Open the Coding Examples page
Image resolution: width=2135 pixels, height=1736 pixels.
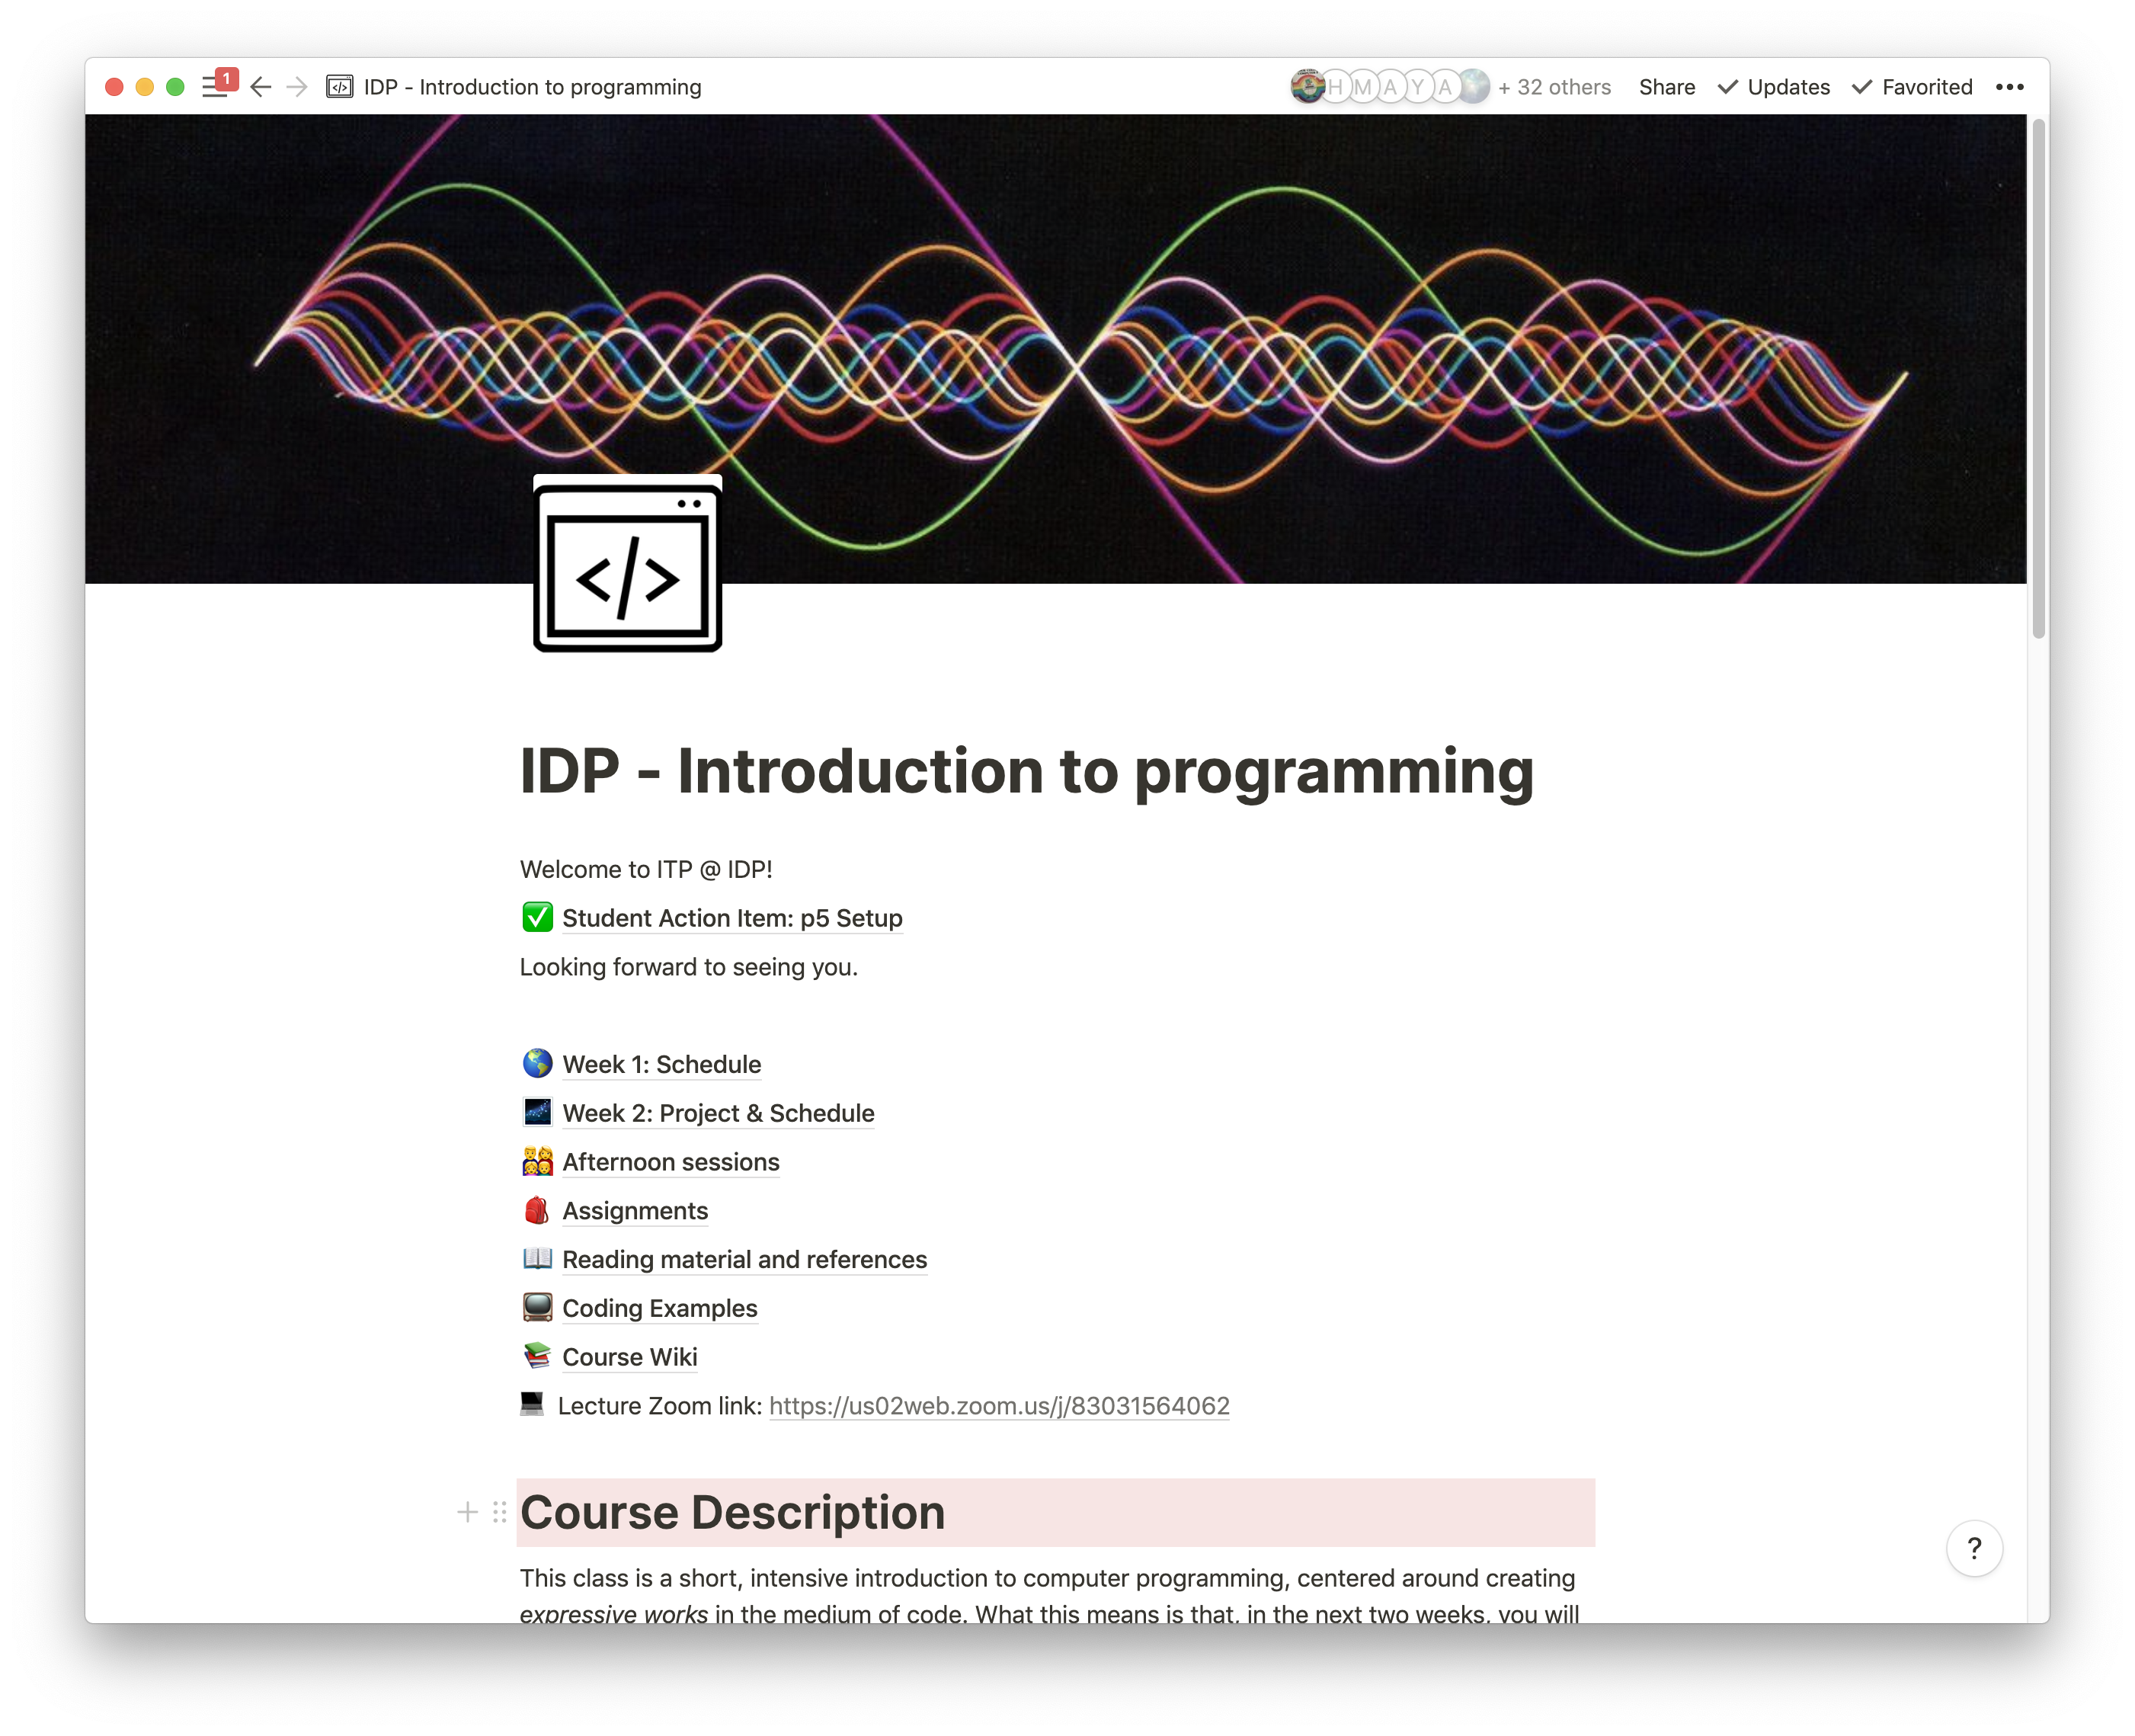click(x=659, y=1308)
